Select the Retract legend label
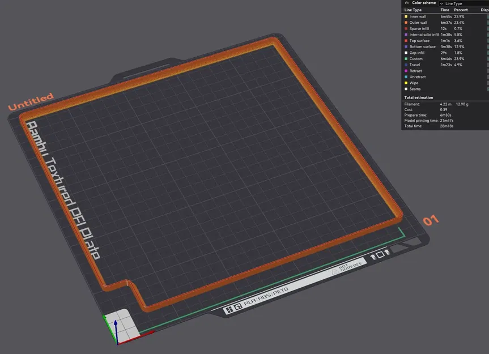Screen dimensions: 489x354 416,71
